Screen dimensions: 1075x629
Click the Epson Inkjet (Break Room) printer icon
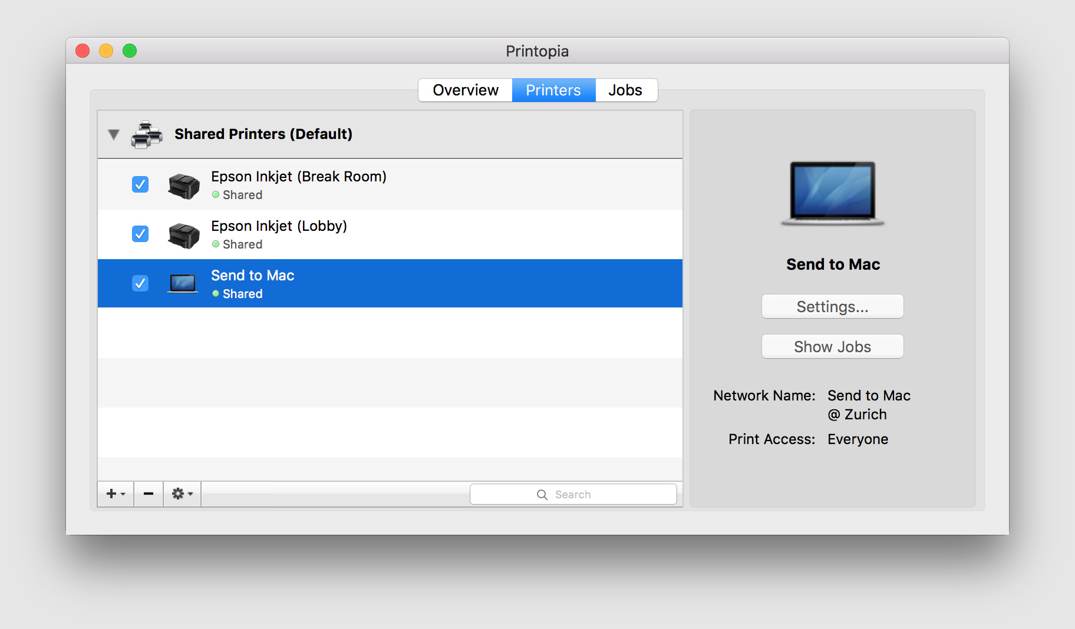(183, 186)
